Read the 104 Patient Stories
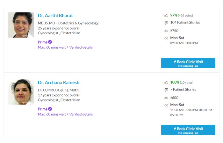The width and height of the screenshot is (223, 143). 185,23
